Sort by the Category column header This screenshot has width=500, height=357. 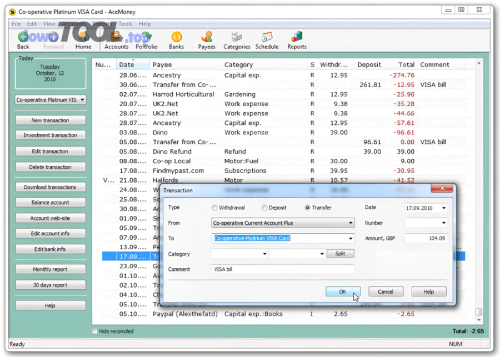tap(264, 64)
